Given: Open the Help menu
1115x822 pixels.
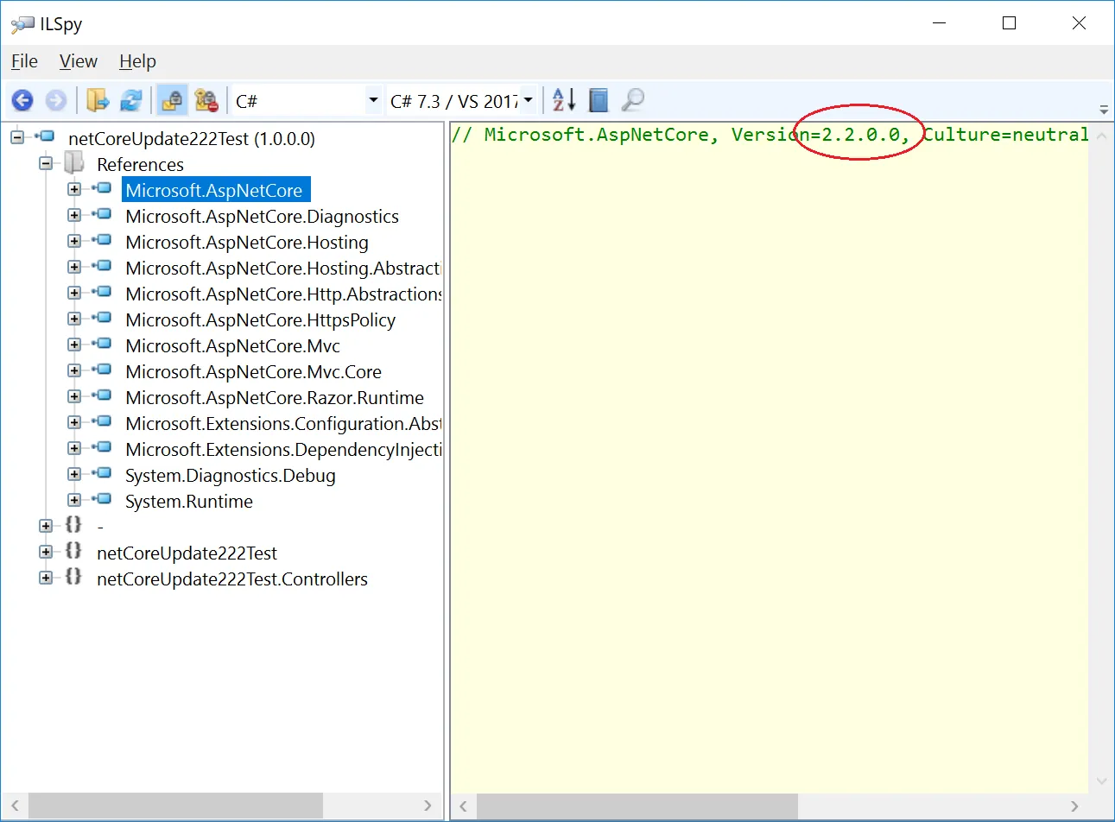Looking at the screenshot, I should coord(137,61).
